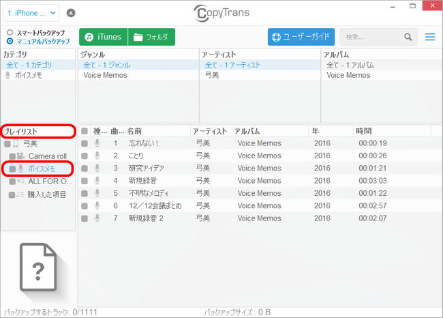Sort tracks by アルバム column header

coord(270,131)
